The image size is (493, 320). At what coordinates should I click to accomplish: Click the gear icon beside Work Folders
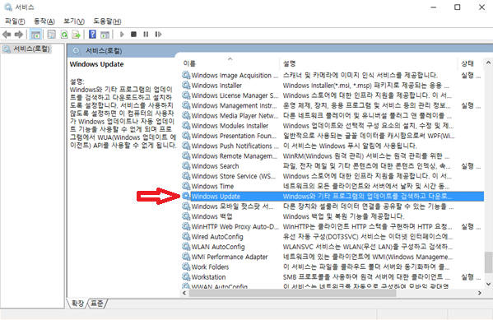click(186, 267)
